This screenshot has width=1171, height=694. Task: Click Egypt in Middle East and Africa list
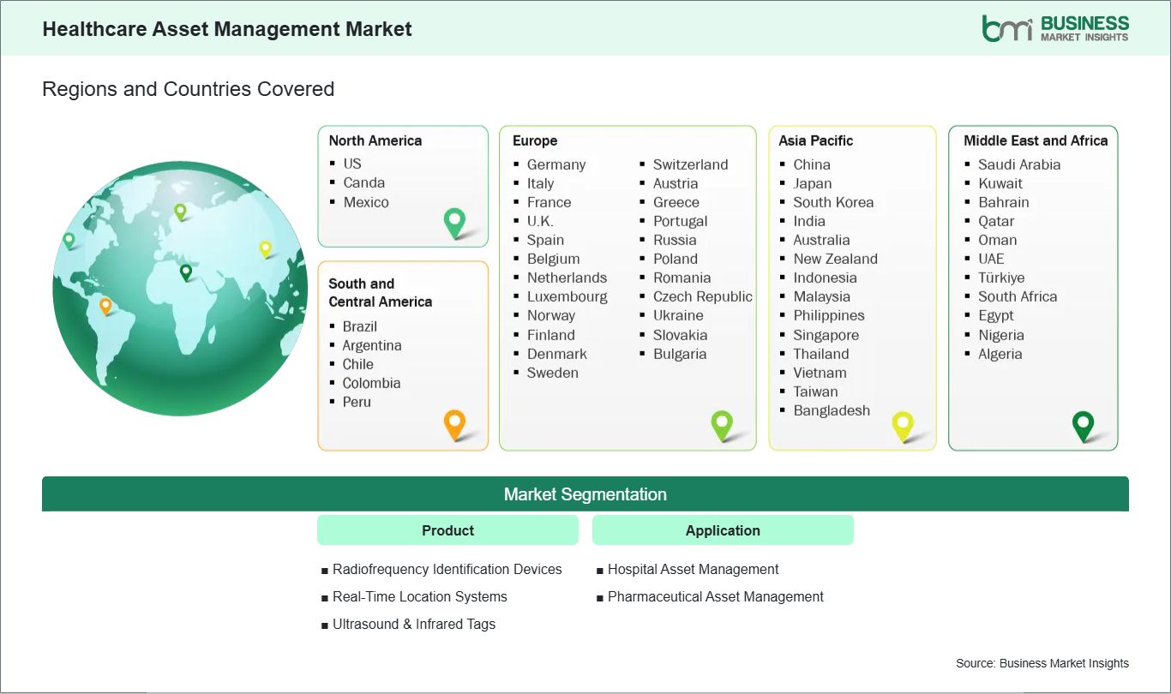point(996,315)
